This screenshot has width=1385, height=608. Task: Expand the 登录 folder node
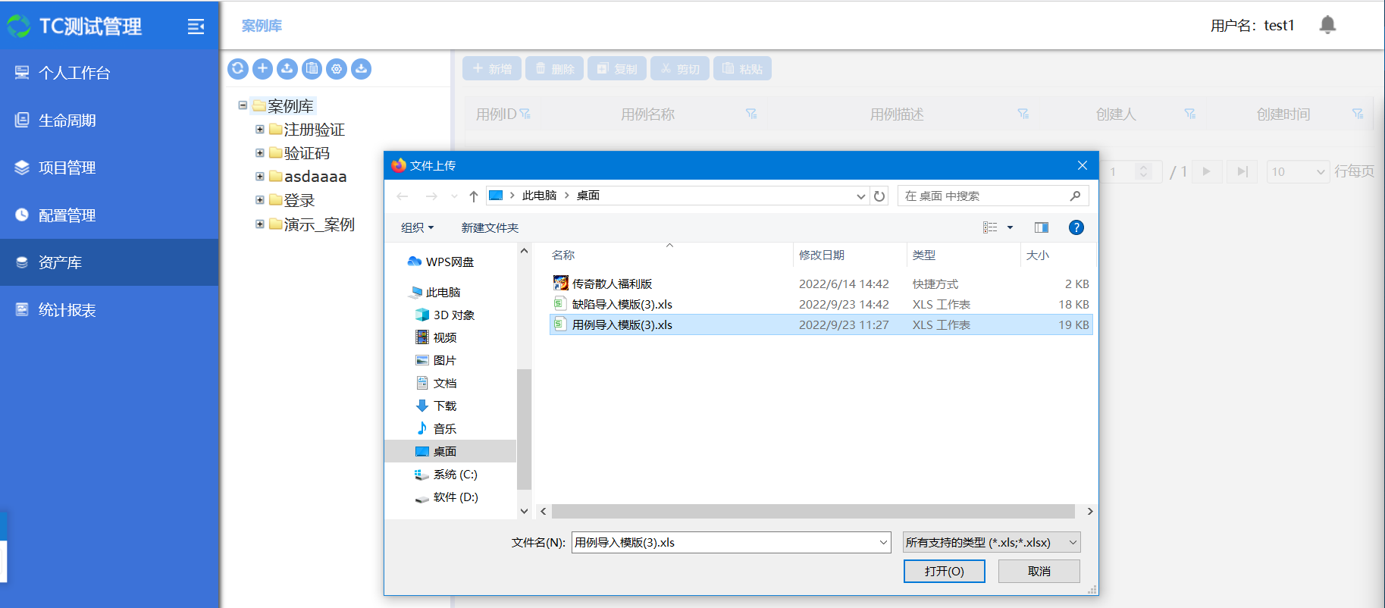(260, 200)
